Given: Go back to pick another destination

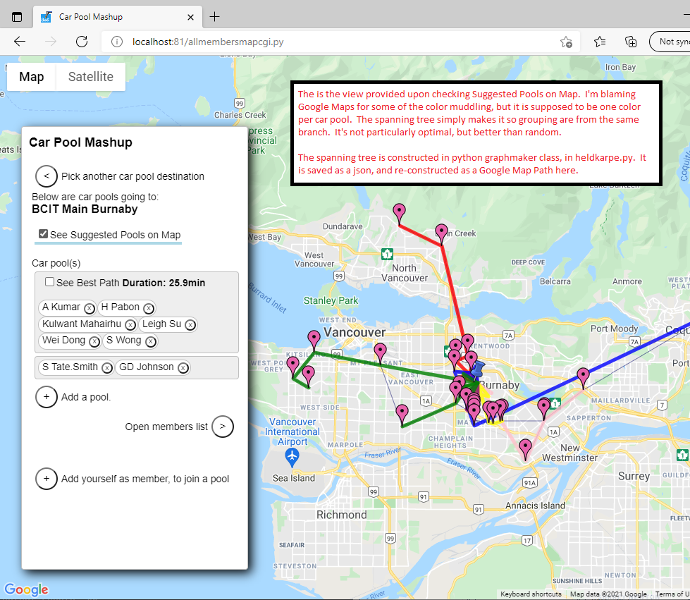Looking at the screenshot, I should (47, 176).
